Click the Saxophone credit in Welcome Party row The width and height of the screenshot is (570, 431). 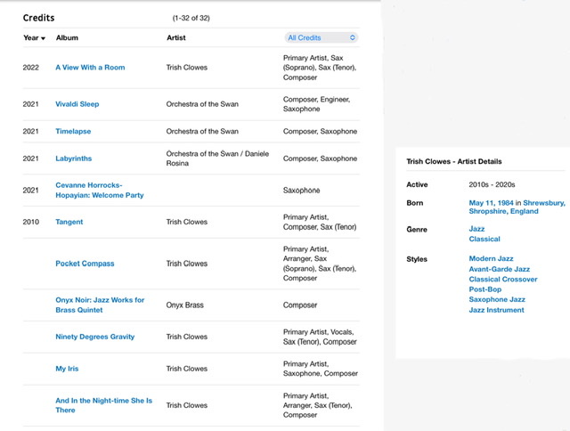(x=301, y=191)
